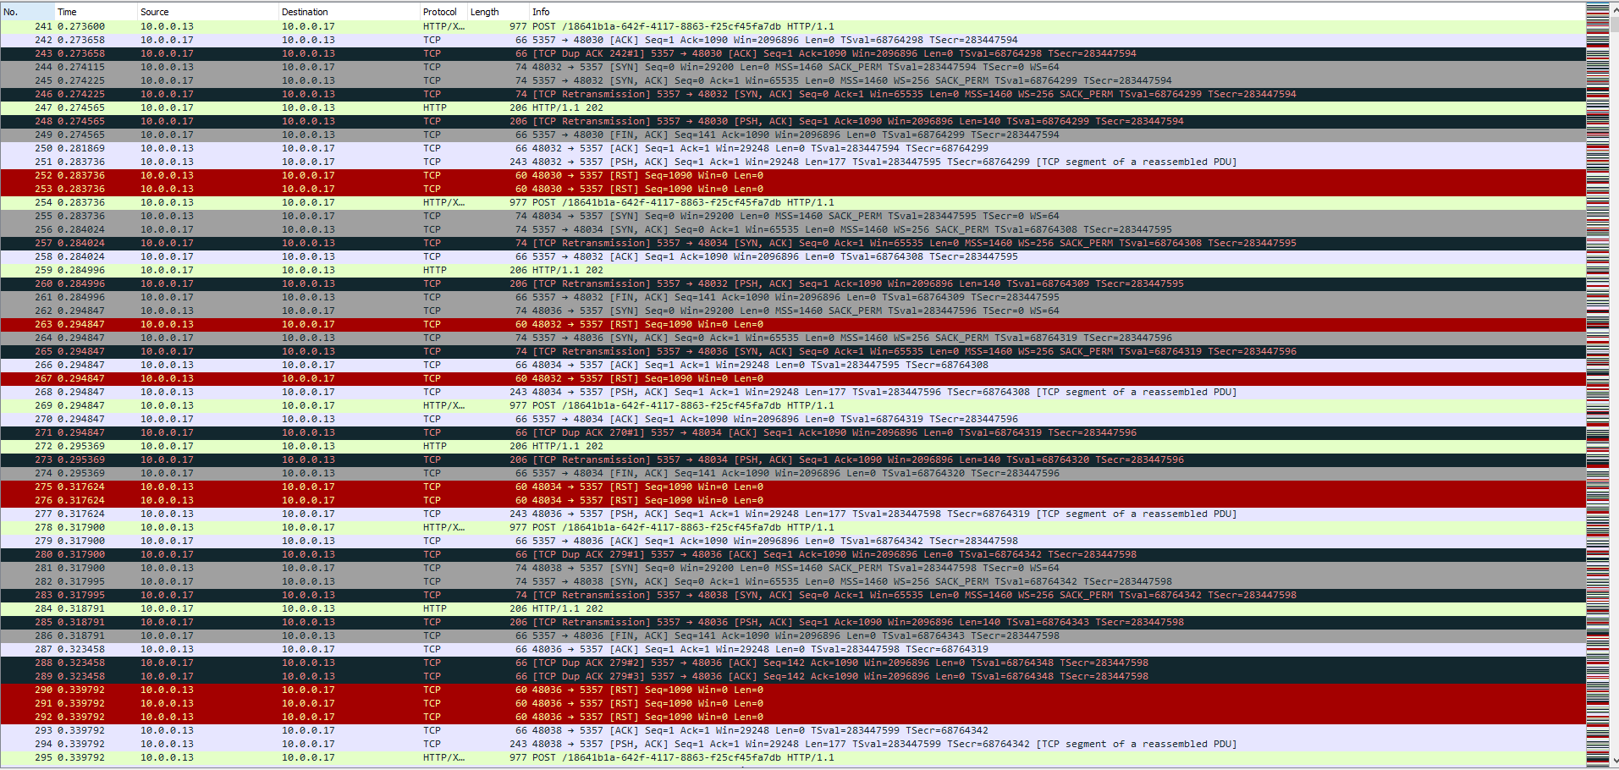Select the TCP Dup ACK packet 243
1619x770 pixels.
(x=592, y=53)
